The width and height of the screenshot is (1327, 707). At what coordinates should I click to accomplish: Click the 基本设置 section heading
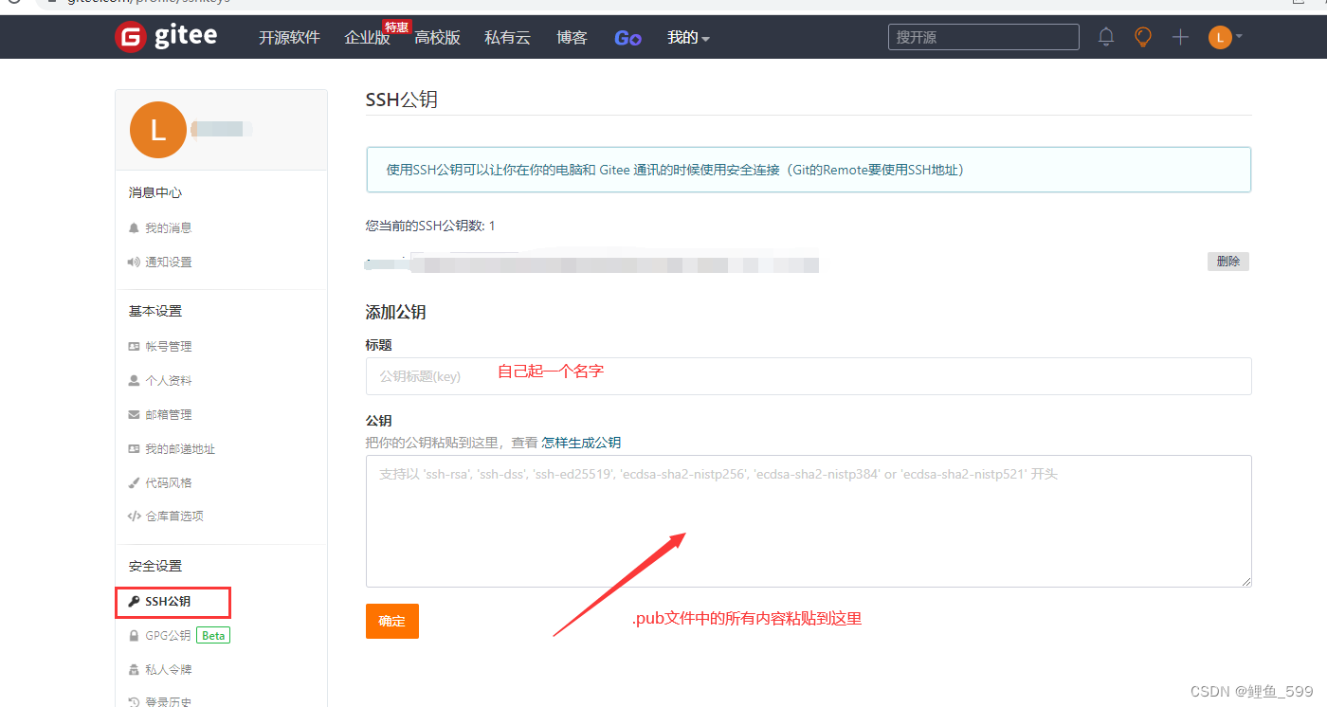click(155, 311)
